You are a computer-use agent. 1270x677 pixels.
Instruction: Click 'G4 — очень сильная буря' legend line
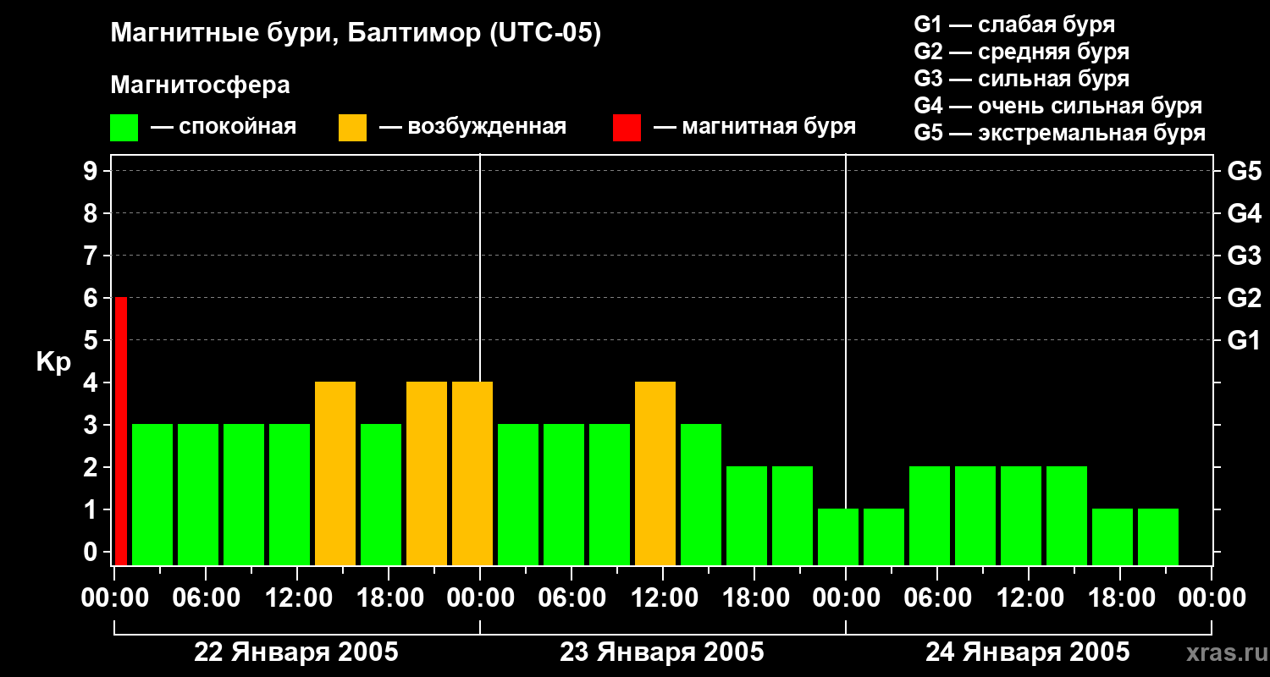point(1057,106)
